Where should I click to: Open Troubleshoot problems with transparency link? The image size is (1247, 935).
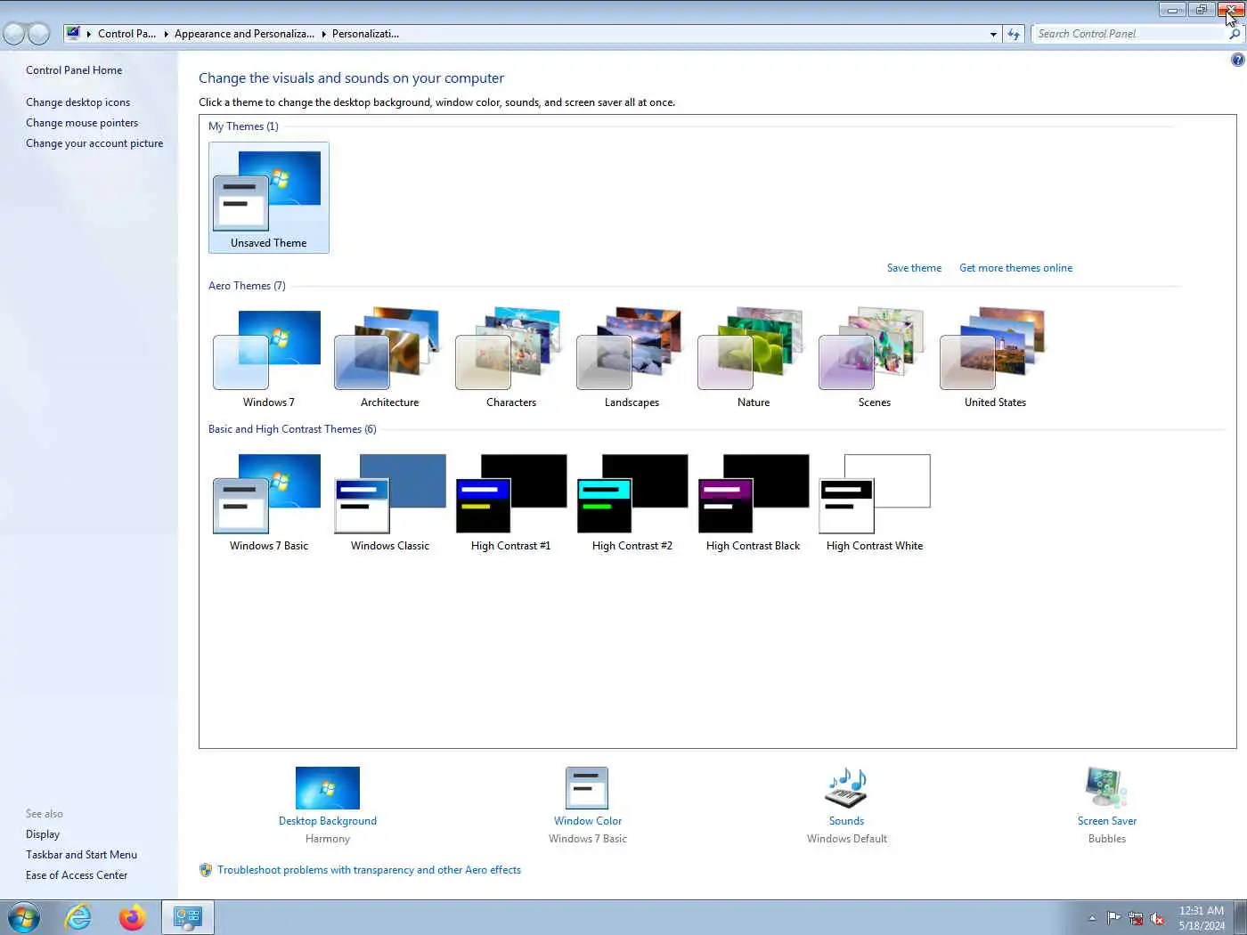pyautogui.click(x=369, y=870)
